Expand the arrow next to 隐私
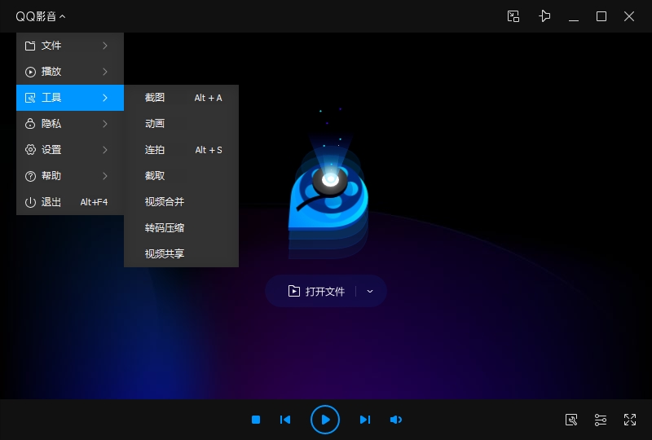652x440 pixels. (105, 124)
